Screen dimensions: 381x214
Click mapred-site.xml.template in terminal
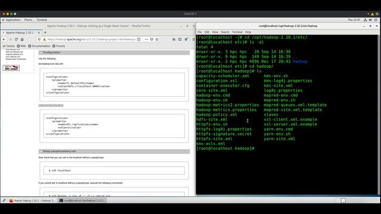click(x=293, y=109)
